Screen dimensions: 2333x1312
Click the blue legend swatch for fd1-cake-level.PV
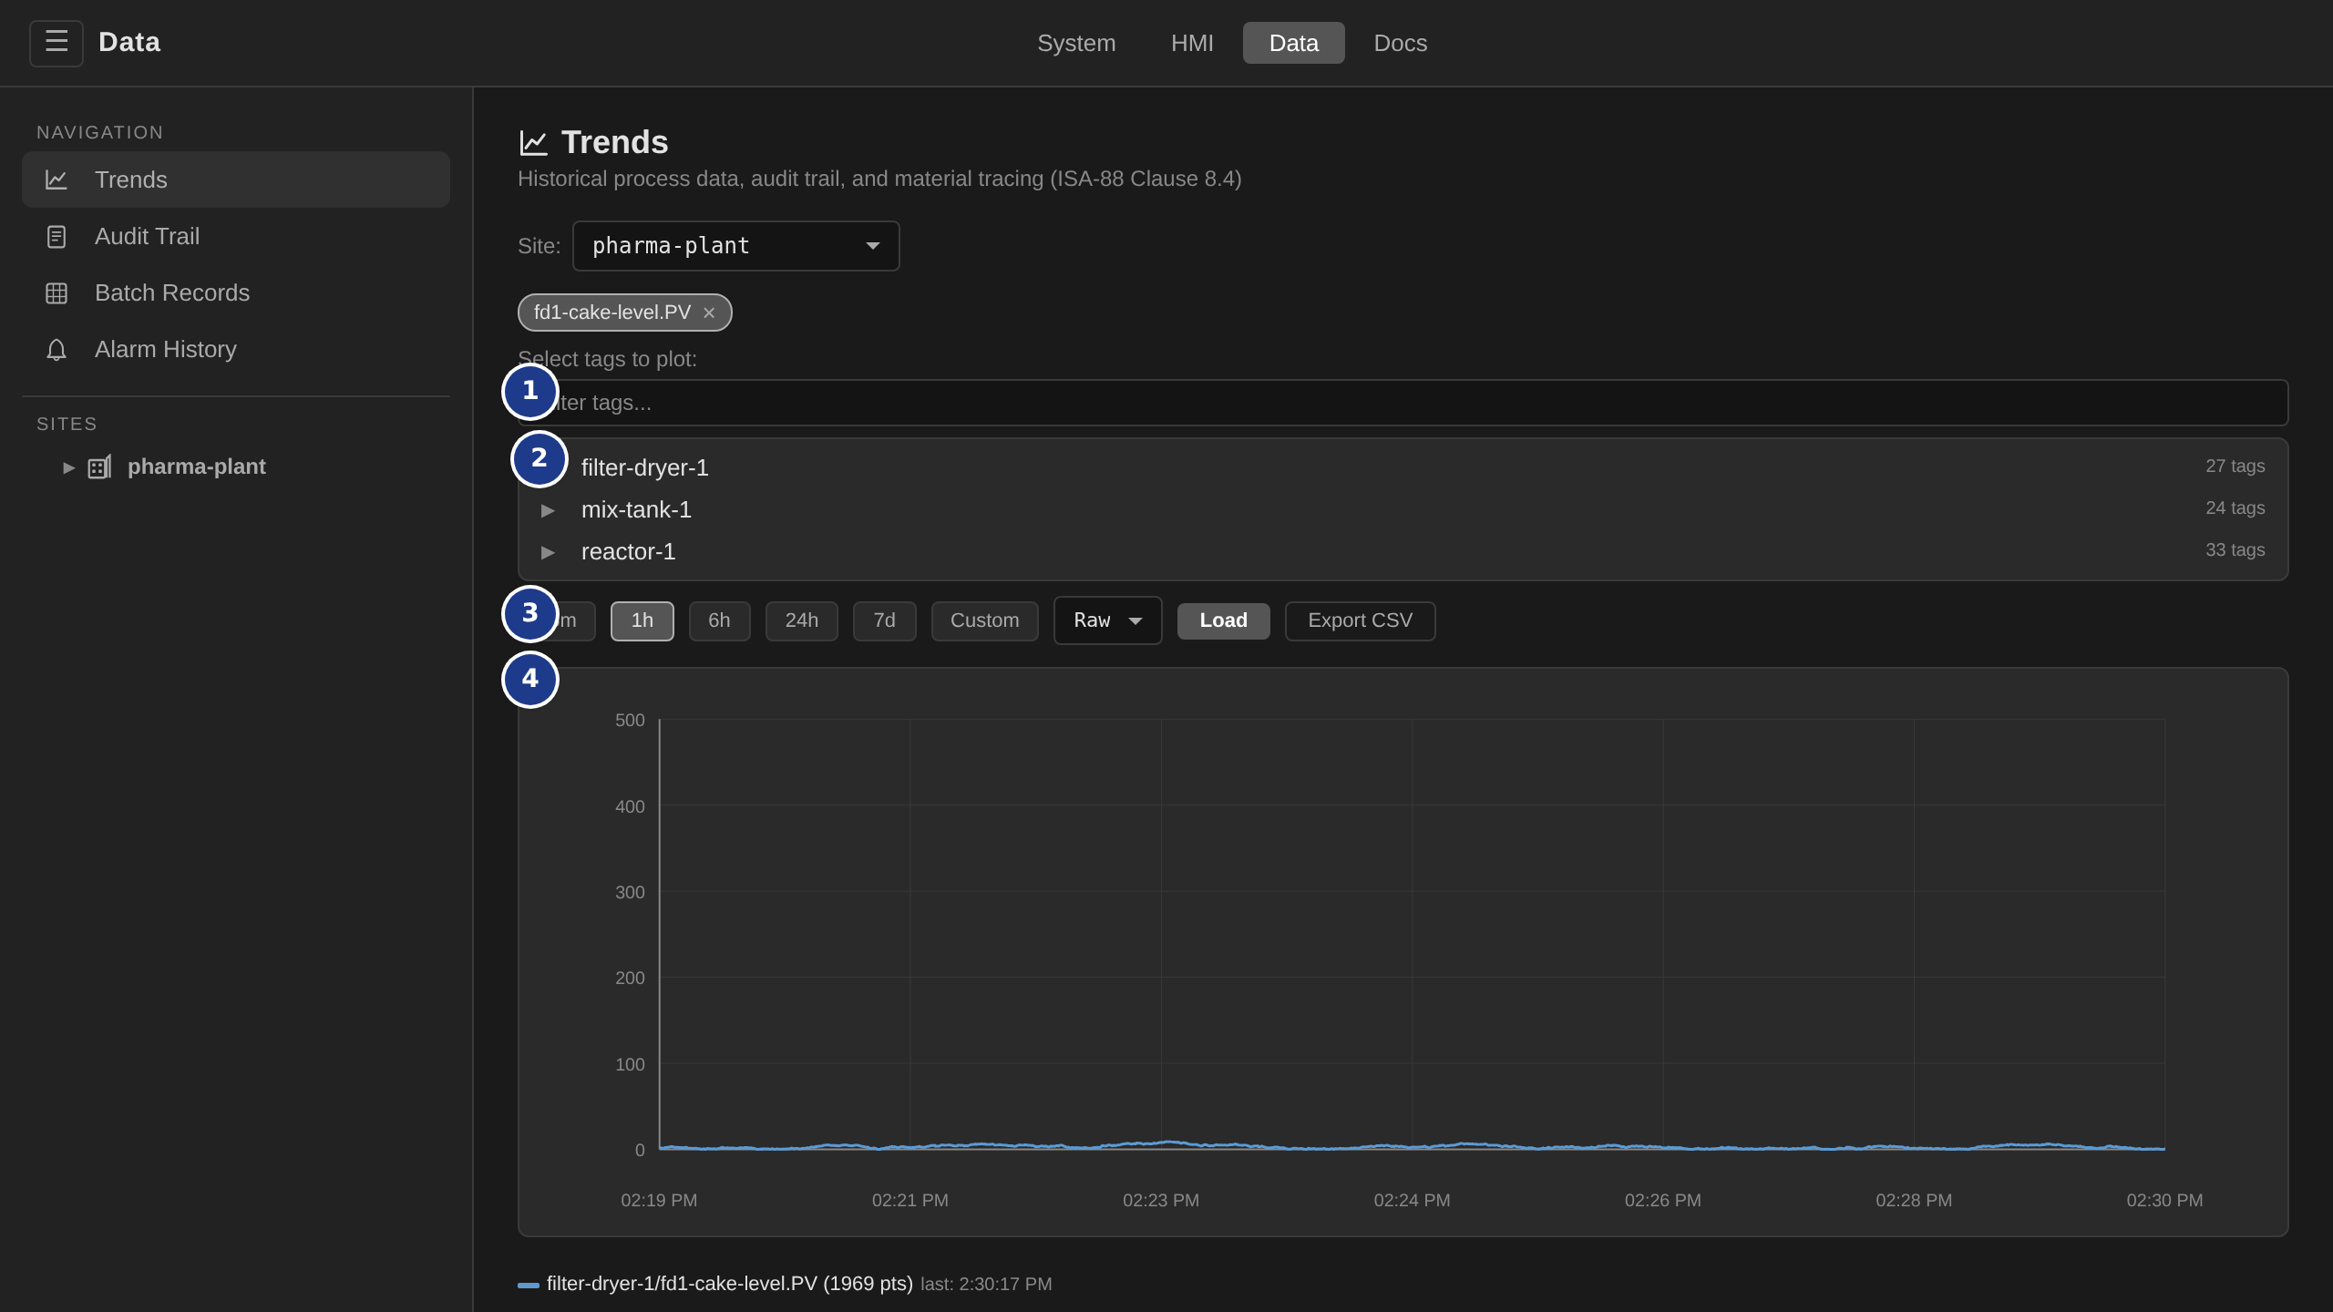point(529,1285)
